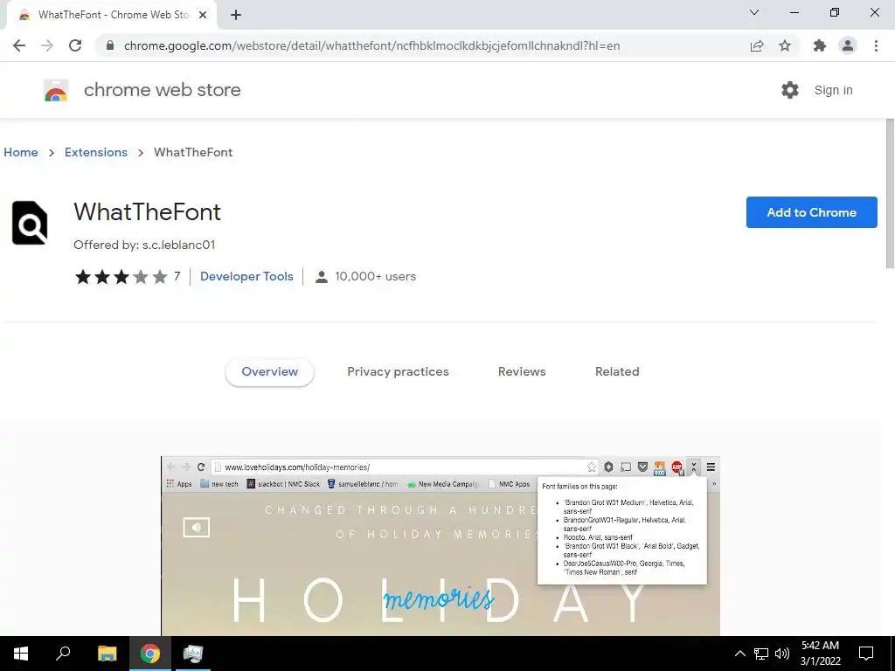This screenshot has height=671, width=895.
Task: Follow the Developer Tools category link
Action: tap(246, 276)
